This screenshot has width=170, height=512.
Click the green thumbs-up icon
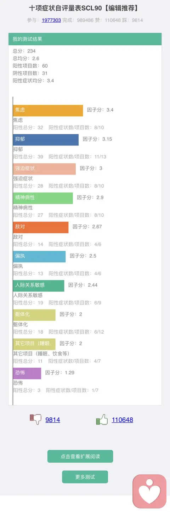102,420
